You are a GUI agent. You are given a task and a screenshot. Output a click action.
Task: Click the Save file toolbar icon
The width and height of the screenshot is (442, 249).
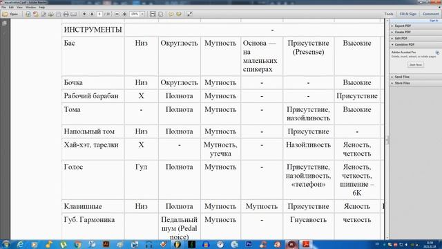[x=58, y=14]
